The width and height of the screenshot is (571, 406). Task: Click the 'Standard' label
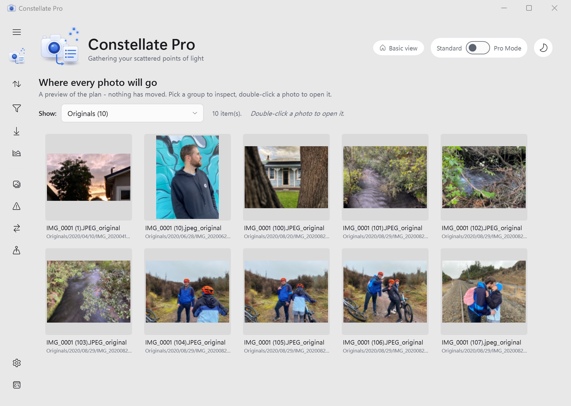click(449, 48)
